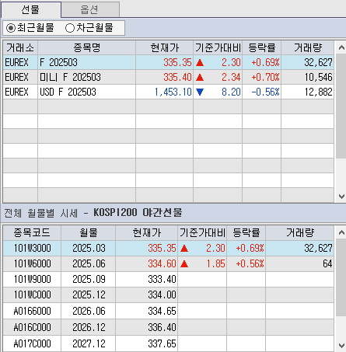
Task: Click volume 12,882
Action: [x=318, y=92]
